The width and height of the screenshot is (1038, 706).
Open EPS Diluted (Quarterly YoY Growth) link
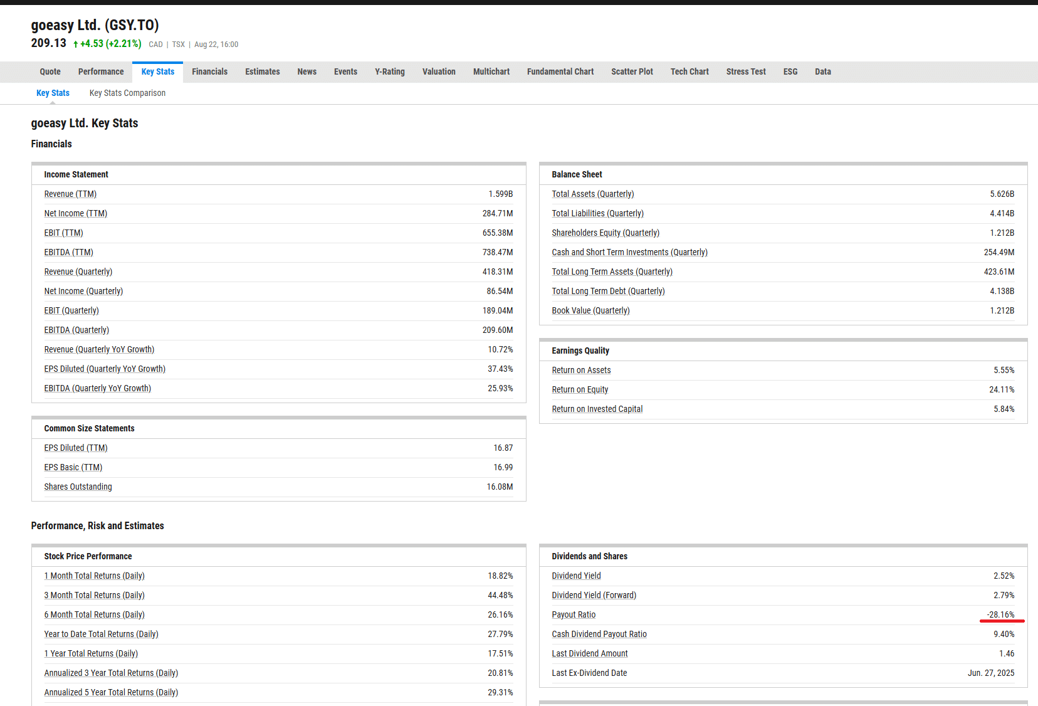point(105,369)
